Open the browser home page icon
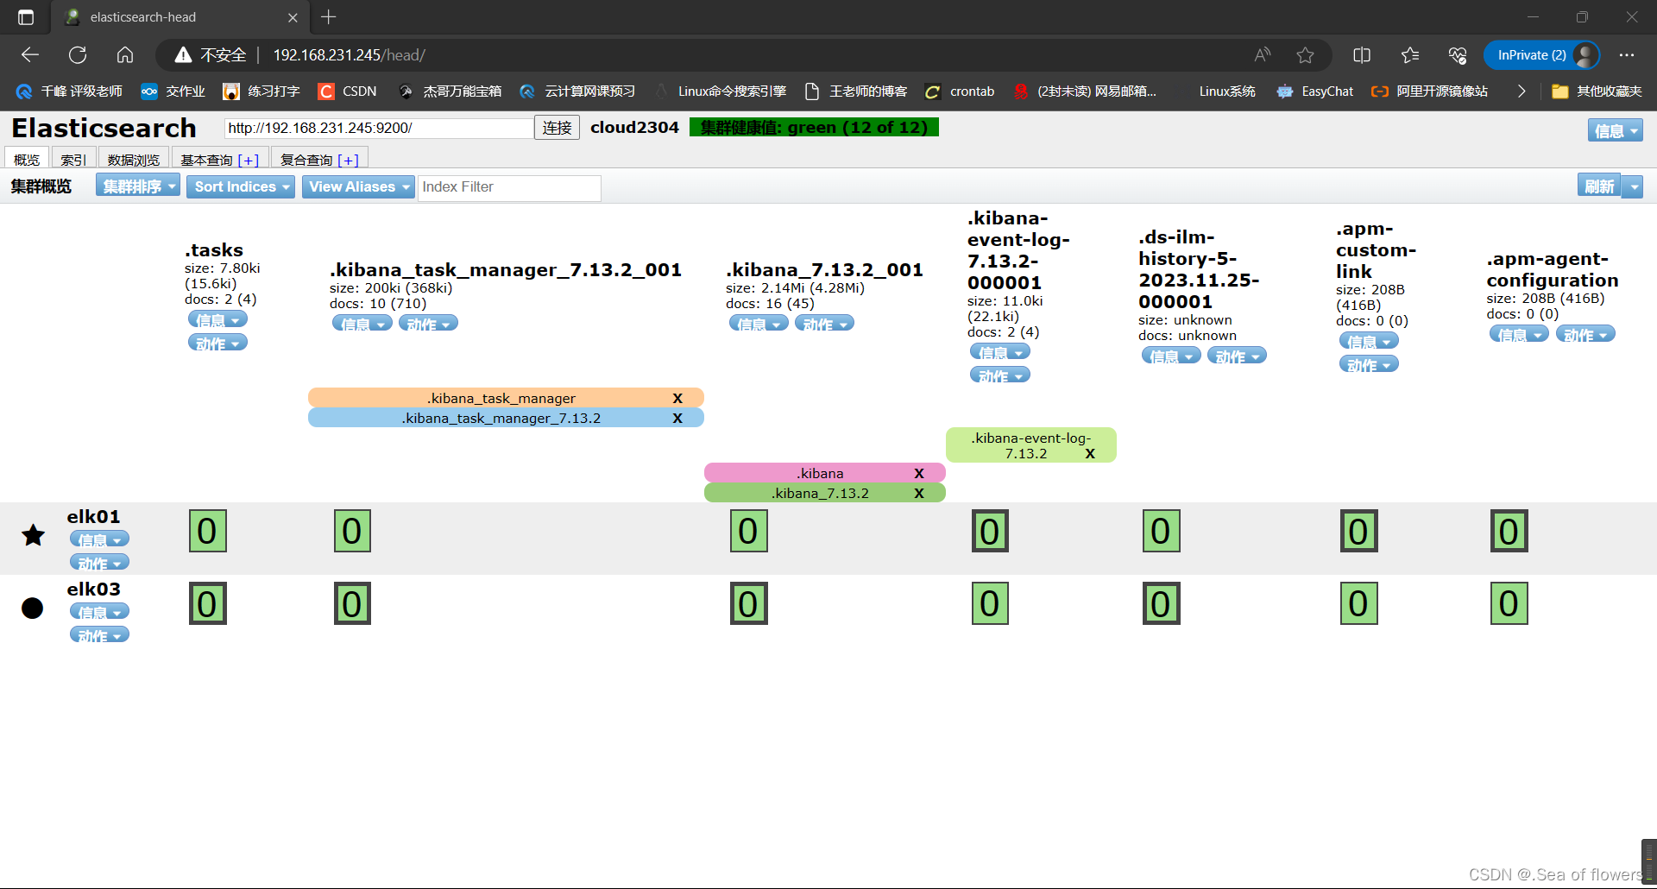This screenshot has width=1657, height=889. click(x=125, y=55)
